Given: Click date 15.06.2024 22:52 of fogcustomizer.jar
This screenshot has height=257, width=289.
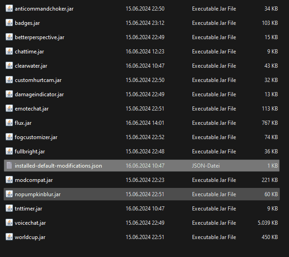Looking at the screenshot, I should tap(145, 137).
